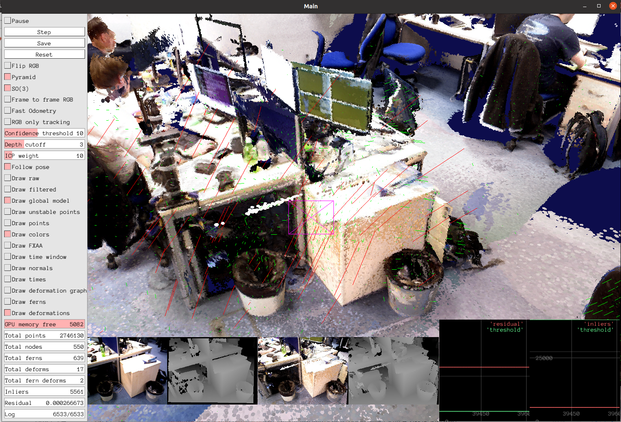This screenshot has height=422, width=621.
Task: Turn off SO(3) pre-alignment
Action: [7, 88]
